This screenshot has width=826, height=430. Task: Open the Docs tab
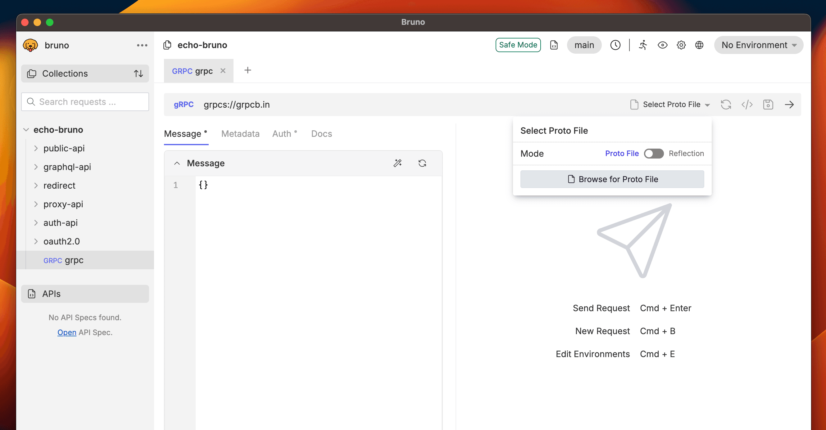321,134
